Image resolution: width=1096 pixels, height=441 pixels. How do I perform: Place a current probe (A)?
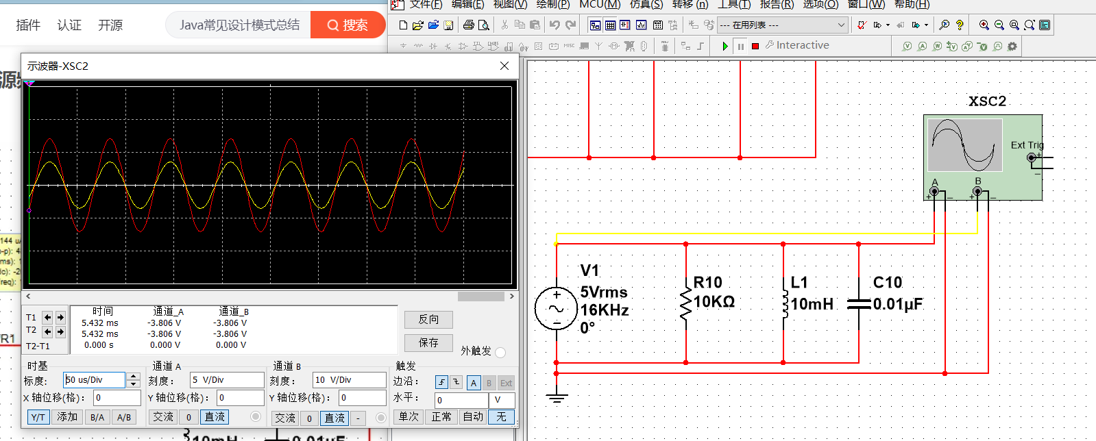point(922,46)
